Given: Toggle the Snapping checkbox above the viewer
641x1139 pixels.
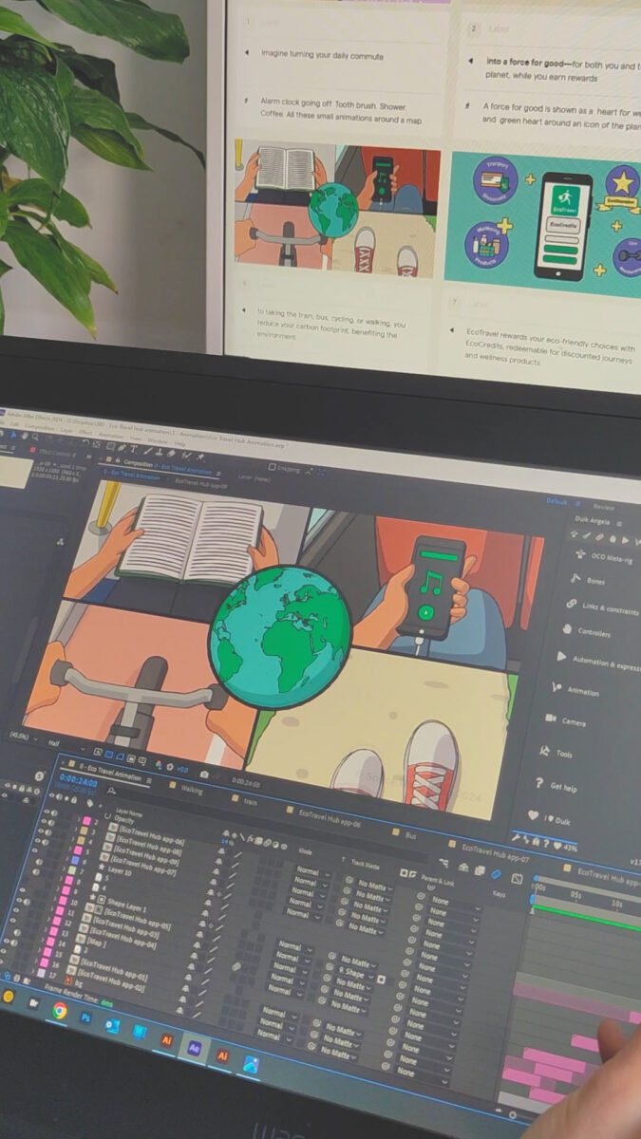Looking at the screenshot, I should 272,467.
